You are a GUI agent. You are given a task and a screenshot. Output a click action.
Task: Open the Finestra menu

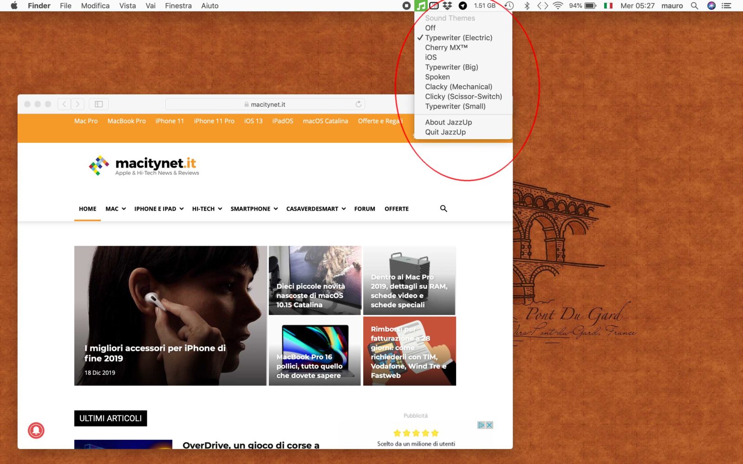click(x=178, y=6)
